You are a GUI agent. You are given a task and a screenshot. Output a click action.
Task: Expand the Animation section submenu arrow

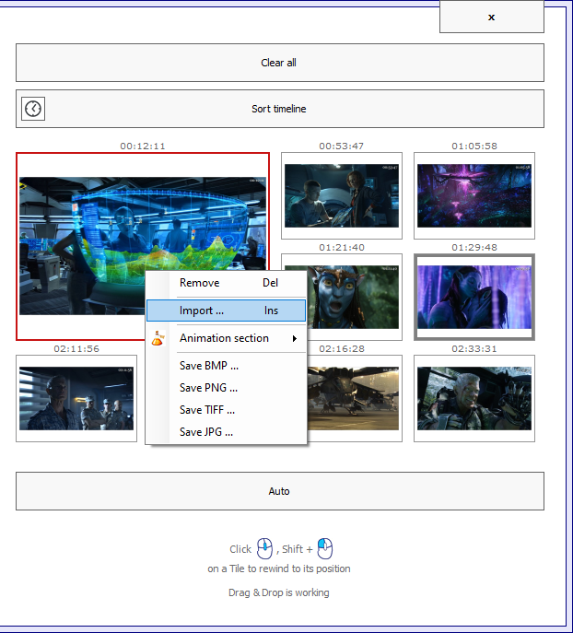coord(295,338)
